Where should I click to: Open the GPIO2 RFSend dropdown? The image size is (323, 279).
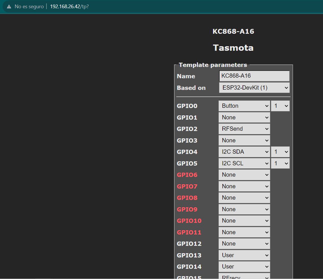(244, 129)
